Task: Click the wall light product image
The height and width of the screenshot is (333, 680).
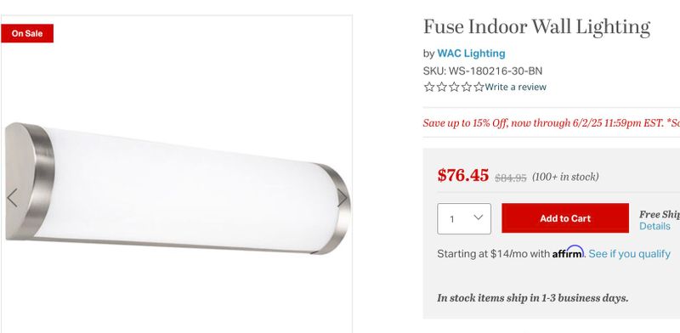Action: (178, 189)
